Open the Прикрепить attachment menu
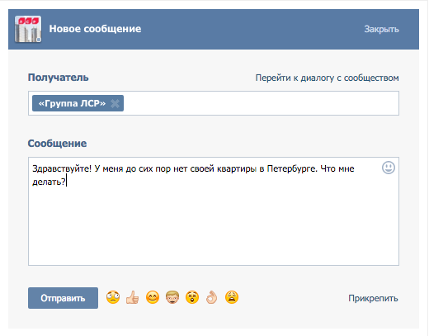This screenshot has width=429, height=336. coord(373,298)
